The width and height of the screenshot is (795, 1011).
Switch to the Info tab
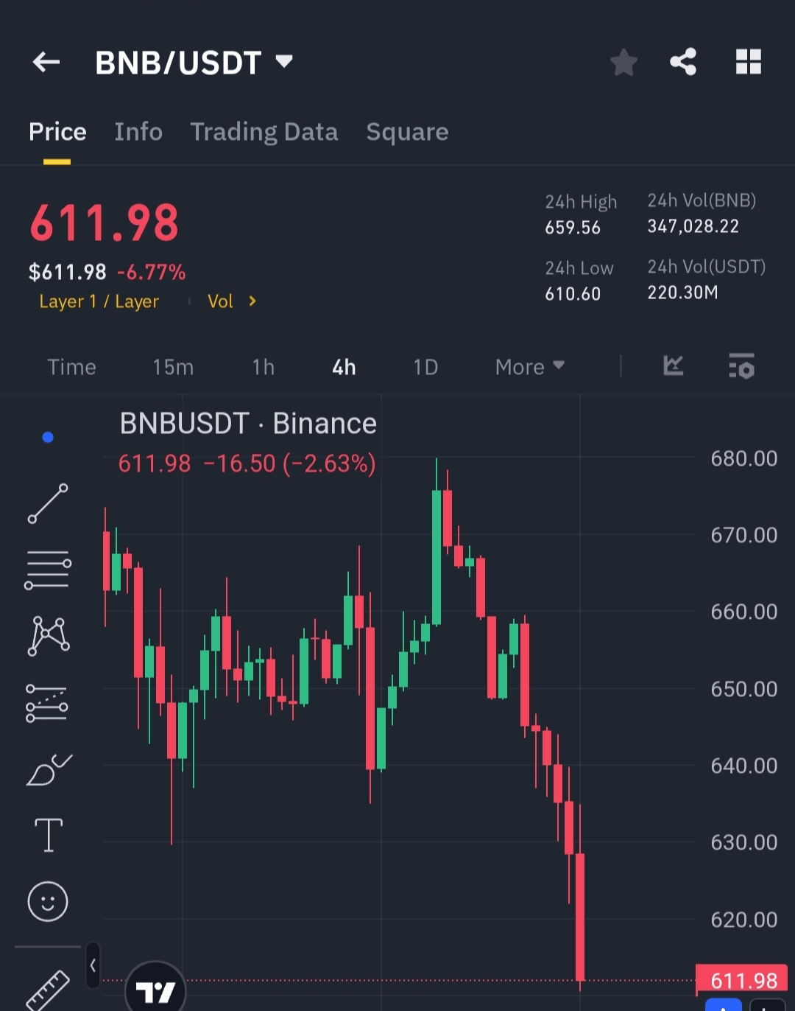tap(138, 132)
